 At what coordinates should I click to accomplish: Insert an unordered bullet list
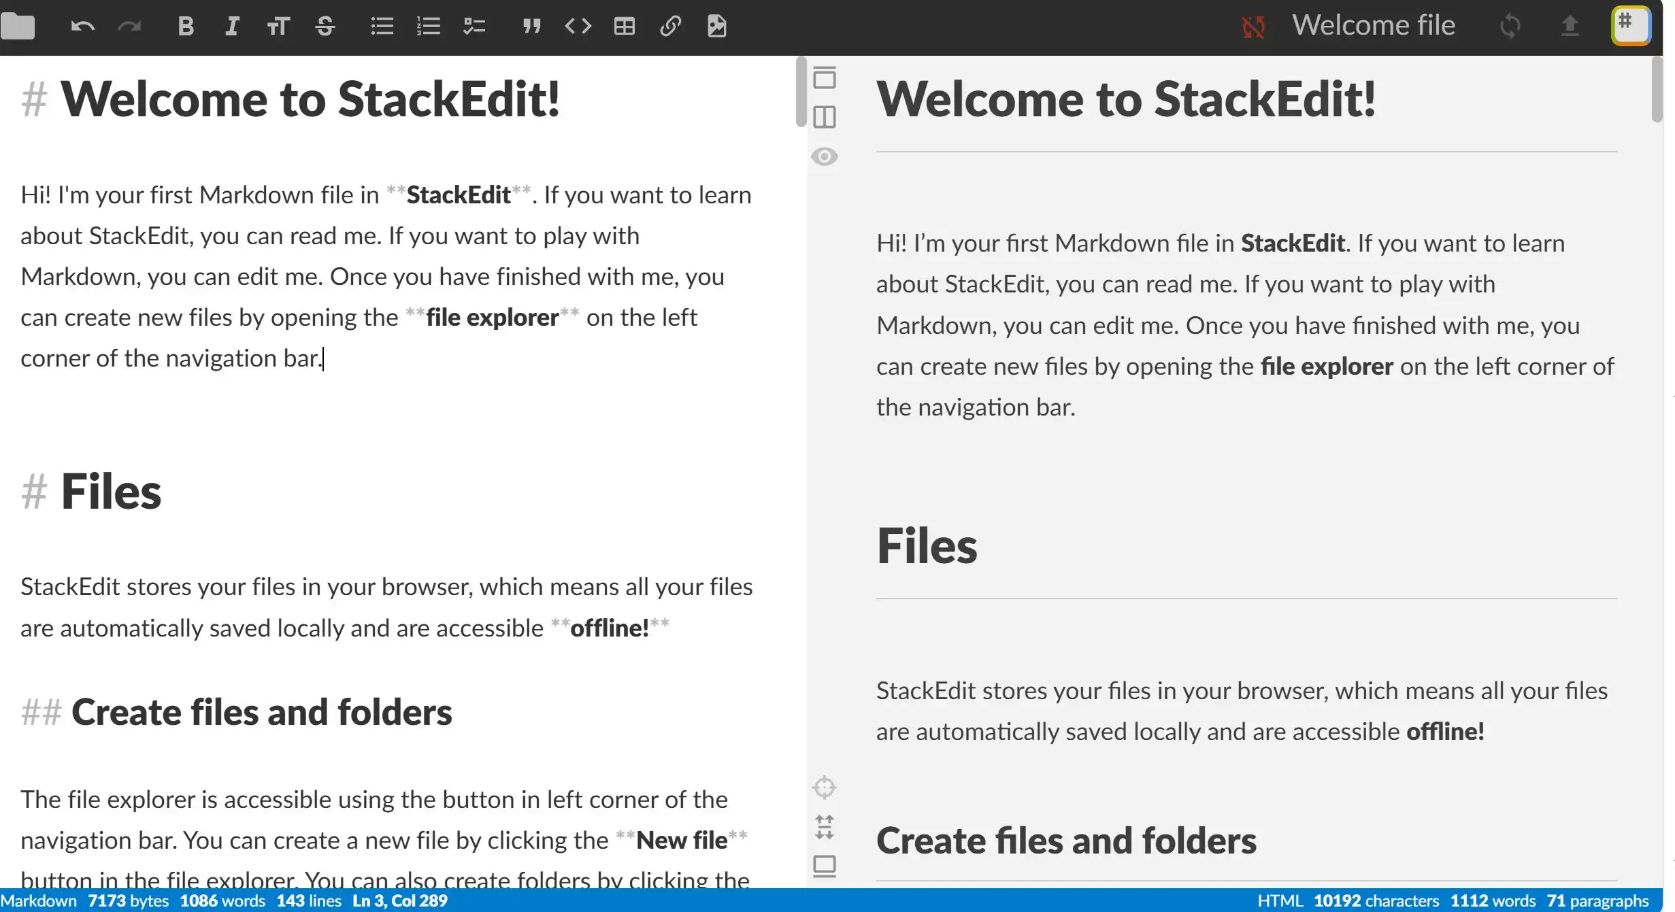382,27
